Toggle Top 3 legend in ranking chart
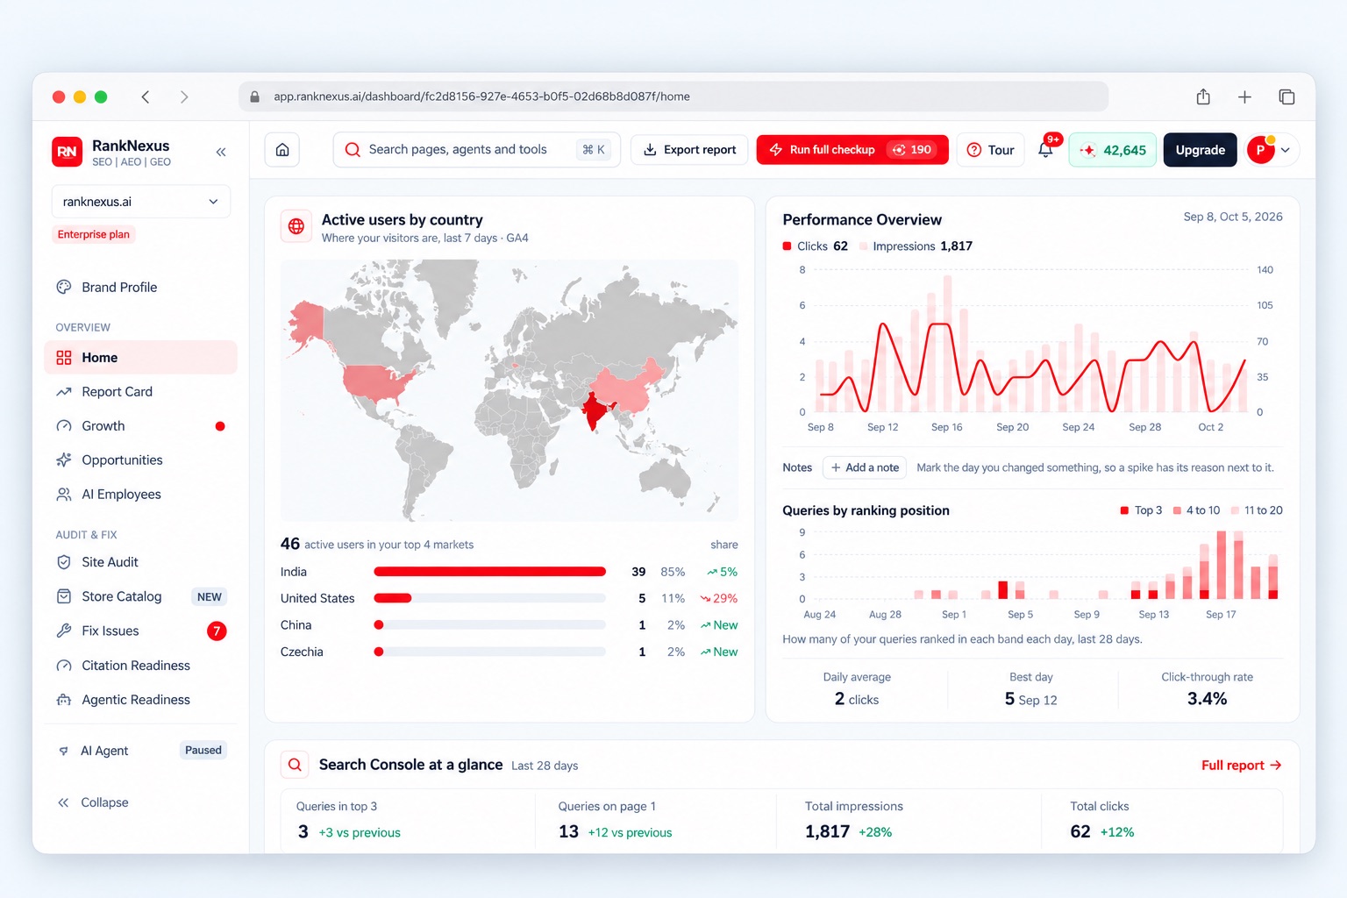The width and height of the screenshot is (1347, 898). point(1141,510)
